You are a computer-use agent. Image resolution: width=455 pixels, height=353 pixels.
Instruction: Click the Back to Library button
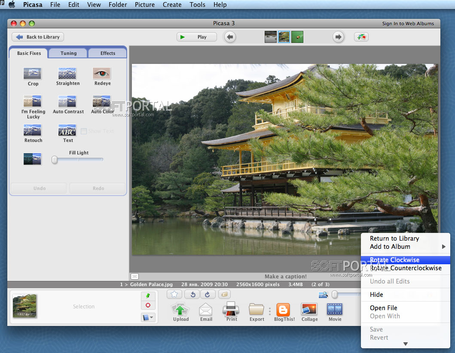pyautogui.click(x=38, y=37)
